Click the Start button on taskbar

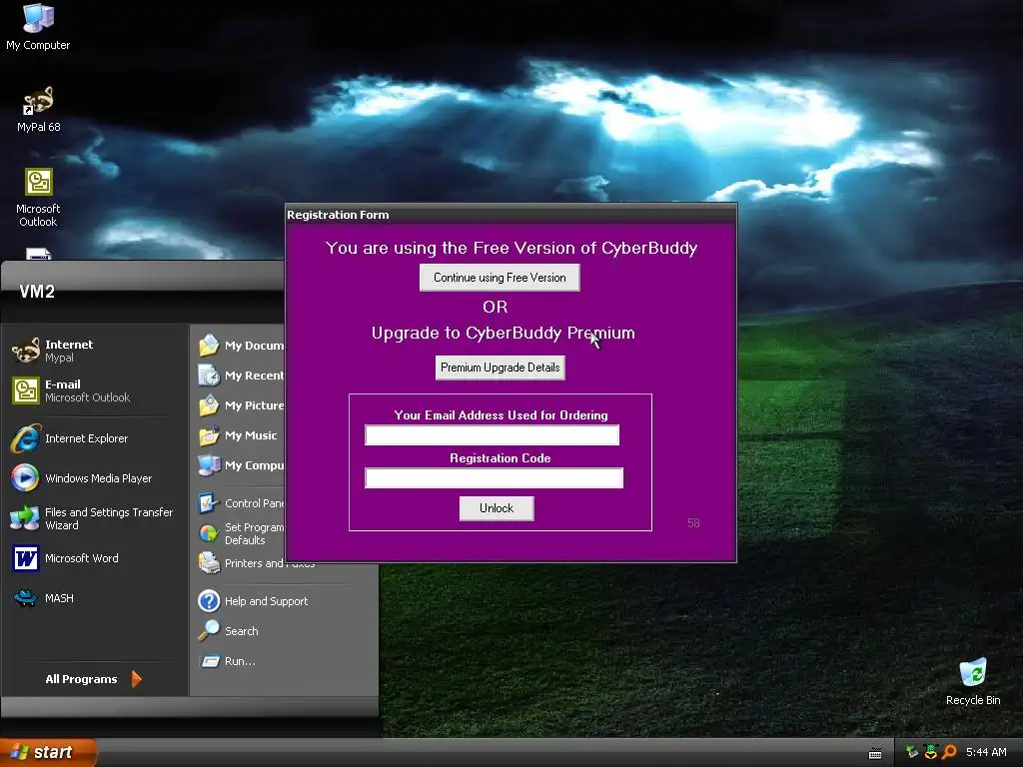(x=48, y=752)
